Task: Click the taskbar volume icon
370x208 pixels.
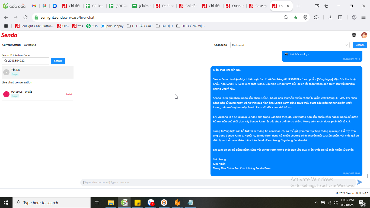Action: (336, 203)
